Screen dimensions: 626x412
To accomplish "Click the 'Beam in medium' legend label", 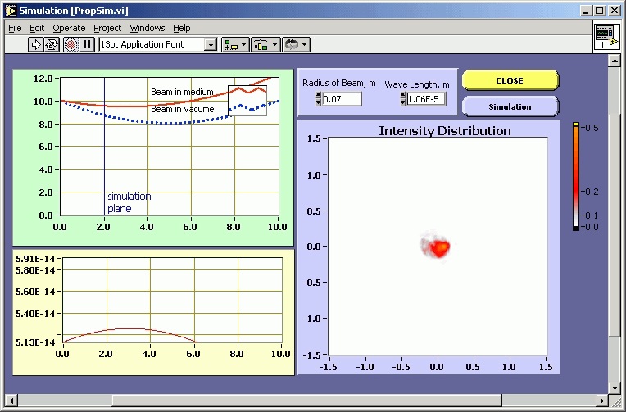I will [182, 92].
